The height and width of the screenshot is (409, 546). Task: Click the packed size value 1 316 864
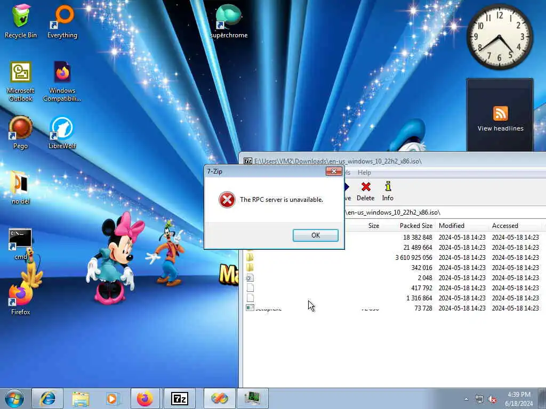419,298
